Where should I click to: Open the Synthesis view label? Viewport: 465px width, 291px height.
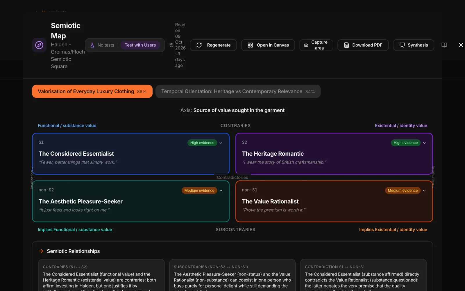coord(418,45)
